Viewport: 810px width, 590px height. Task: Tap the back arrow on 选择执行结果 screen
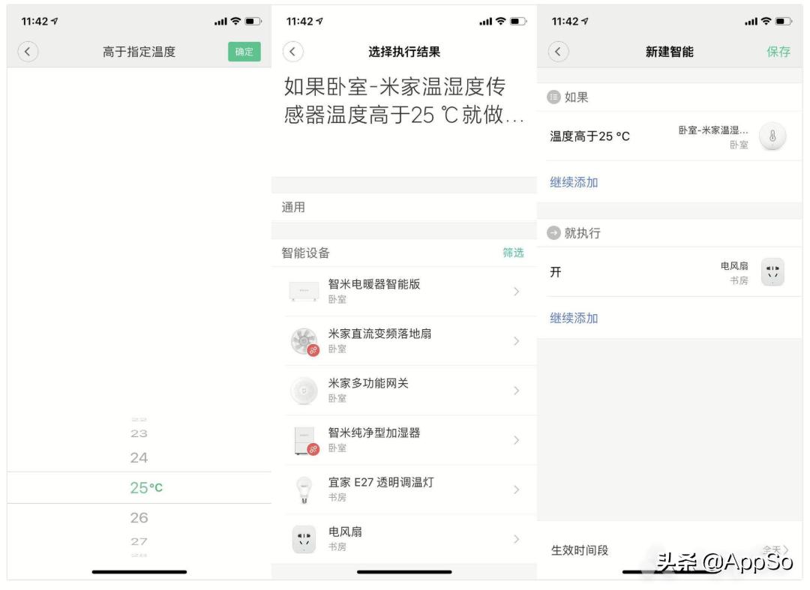click(293, 52)
